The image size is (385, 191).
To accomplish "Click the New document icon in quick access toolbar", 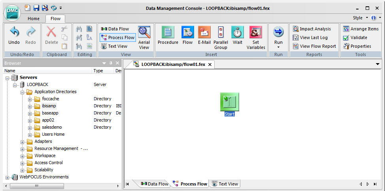I will pos(28,8).
